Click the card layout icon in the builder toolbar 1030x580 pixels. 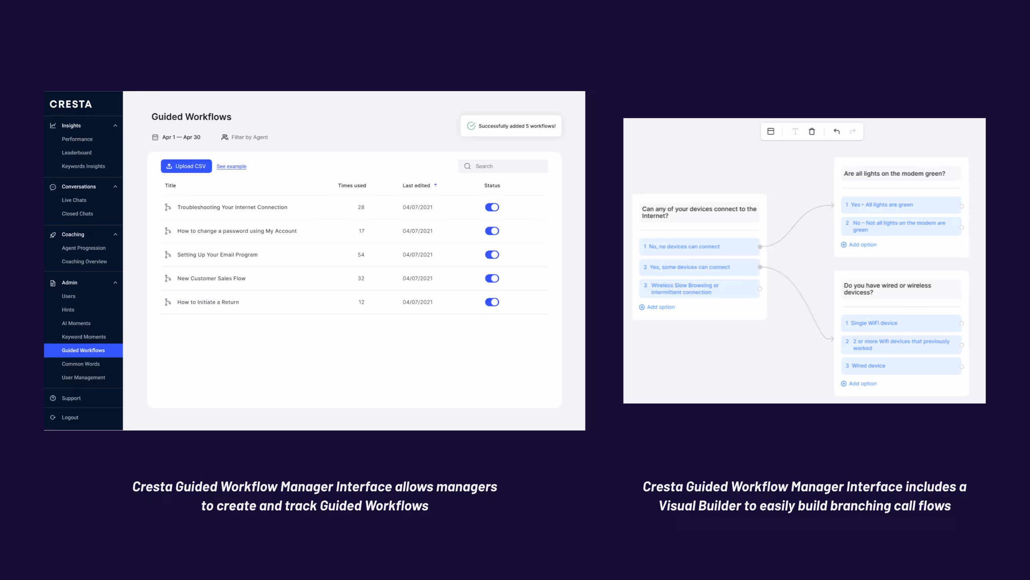tap(771, 131)
